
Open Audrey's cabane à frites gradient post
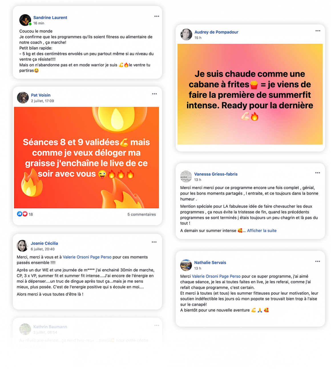click(250, 94)
